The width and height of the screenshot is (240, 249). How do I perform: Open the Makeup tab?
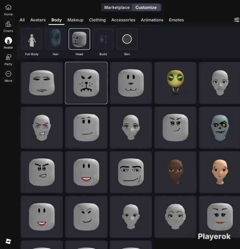(75, 20)
